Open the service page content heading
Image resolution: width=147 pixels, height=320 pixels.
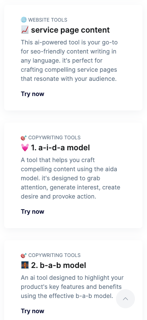[x=70, y=30]
